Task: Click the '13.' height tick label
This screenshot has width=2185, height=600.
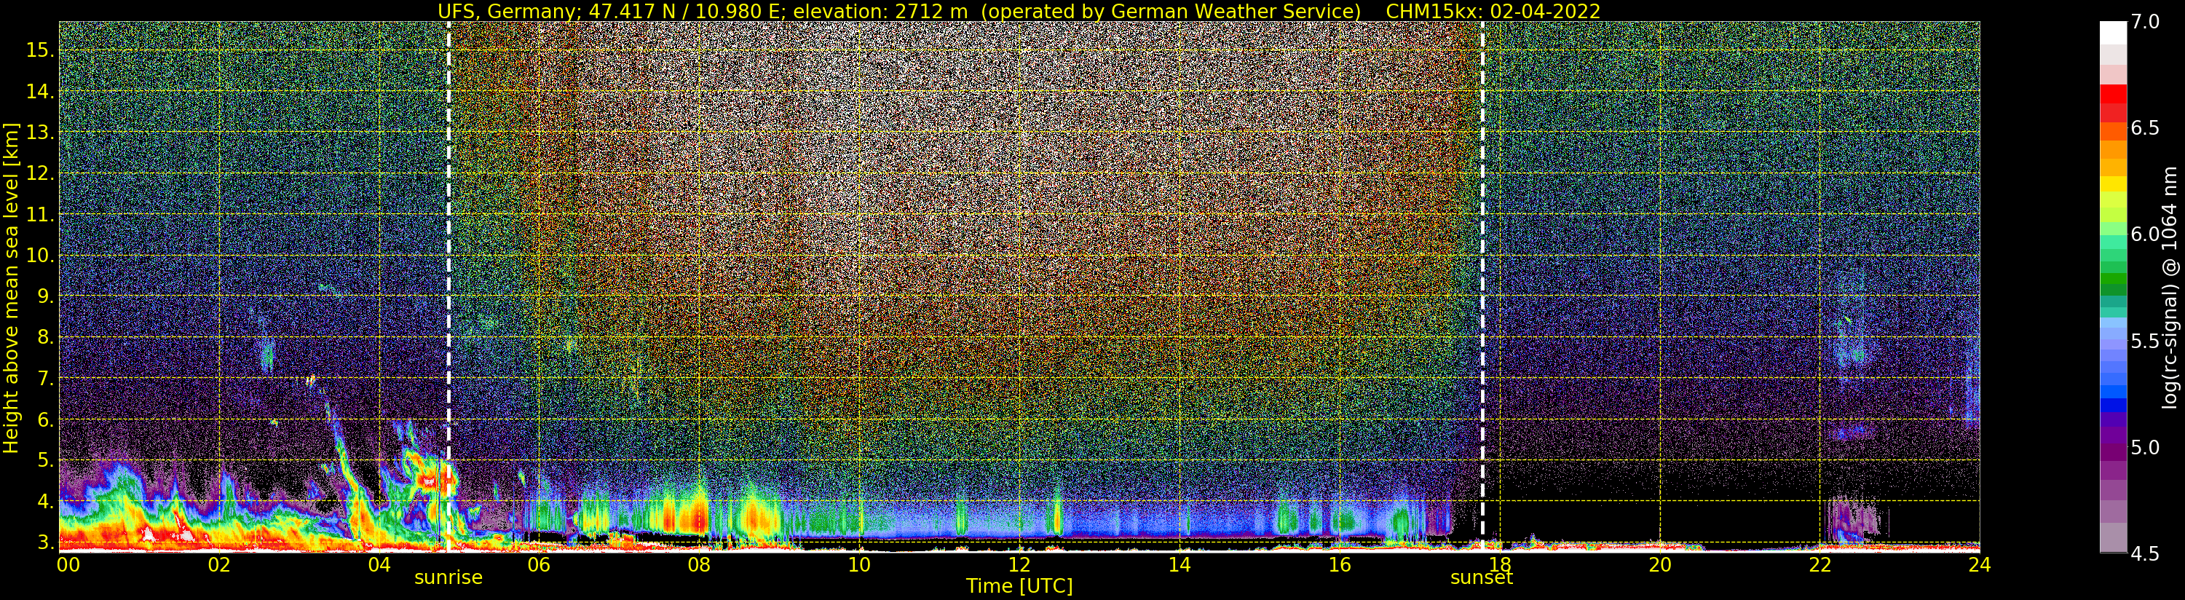Action: click(x=40, y=133)
